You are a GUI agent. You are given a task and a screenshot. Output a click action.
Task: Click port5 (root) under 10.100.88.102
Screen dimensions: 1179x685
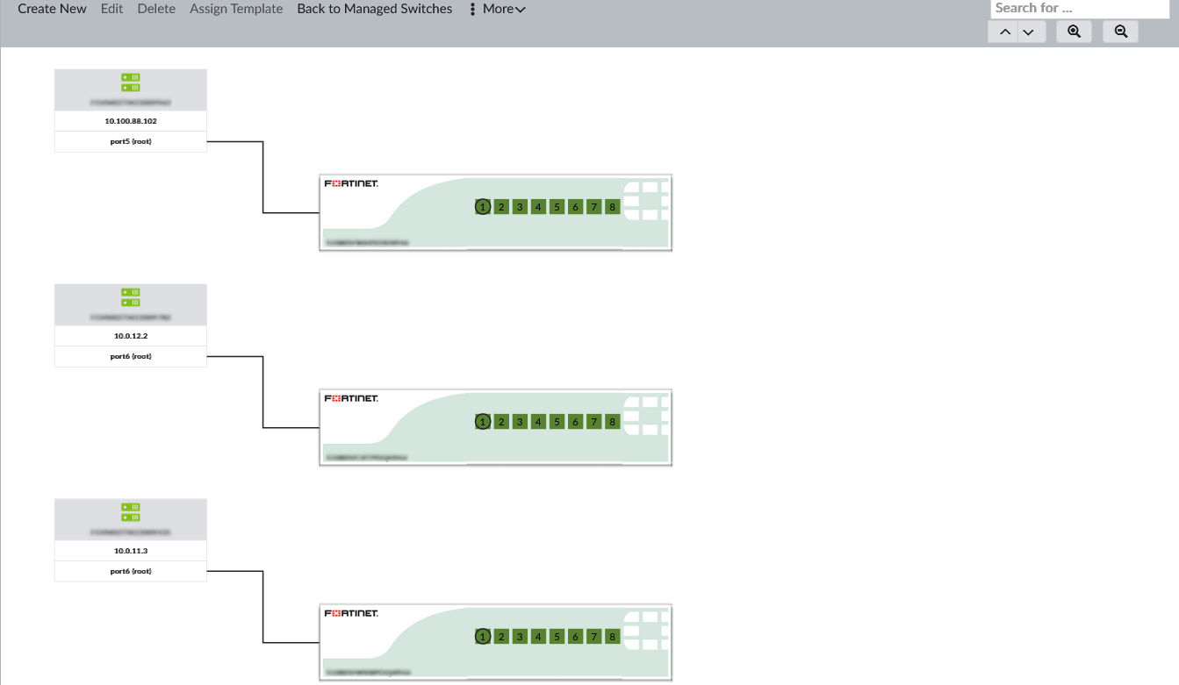coord(131,141)
